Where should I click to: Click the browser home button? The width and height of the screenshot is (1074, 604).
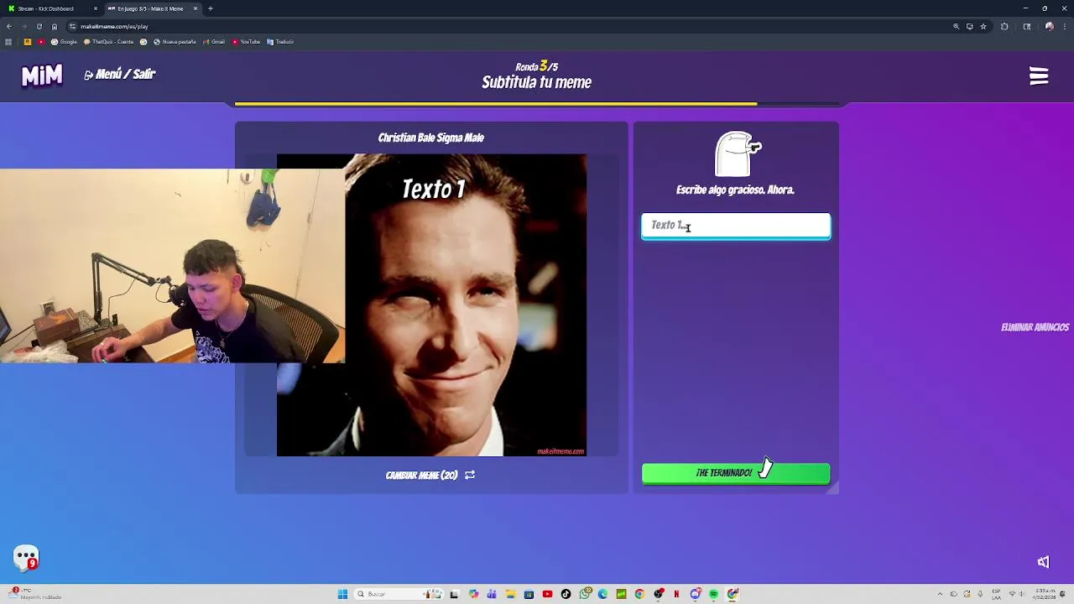[x=55, y=26]
